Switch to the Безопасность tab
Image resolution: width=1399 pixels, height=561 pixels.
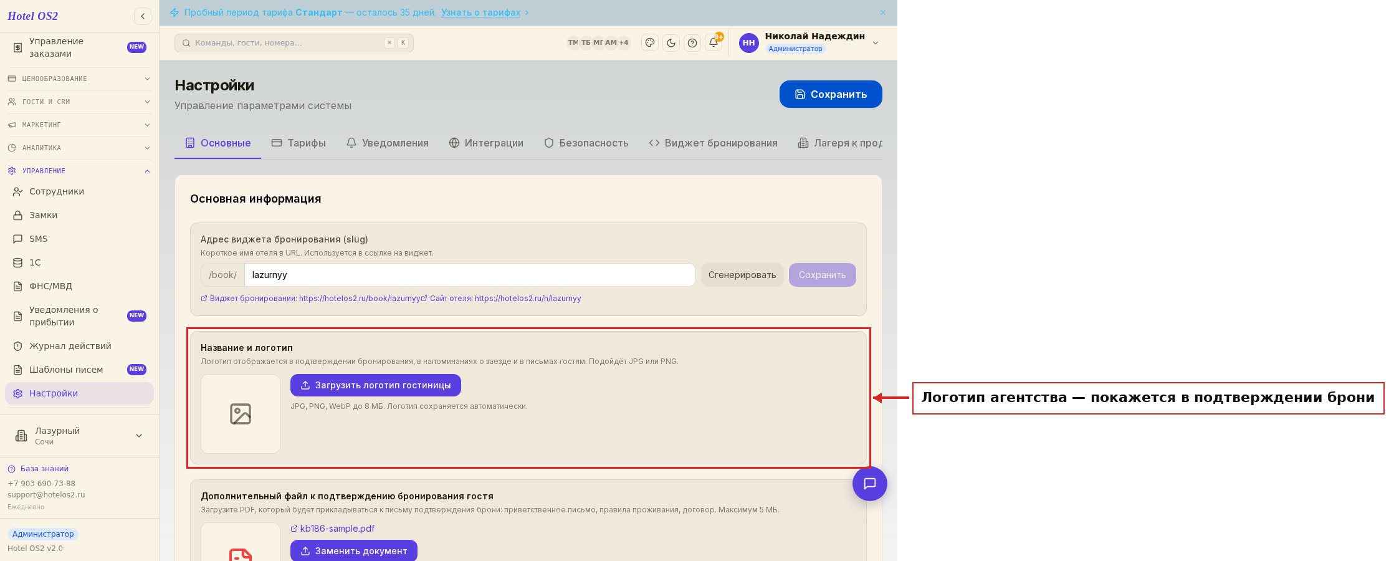(586, 143)
